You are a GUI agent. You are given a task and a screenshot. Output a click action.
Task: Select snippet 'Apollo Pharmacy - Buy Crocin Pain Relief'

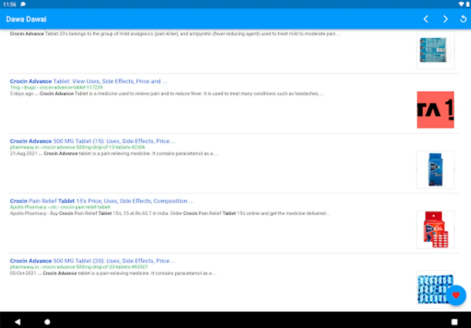pos(170,213)
